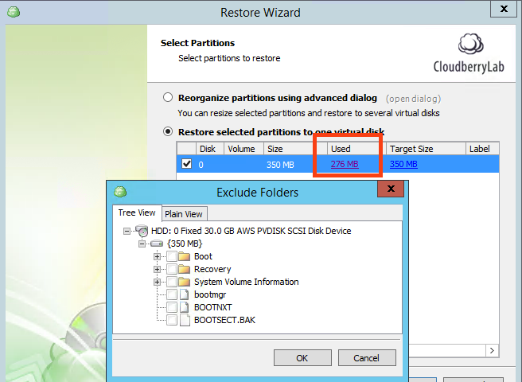Screen dimensions: 522x382
Task: Click the Disk column header
Action: click(x=210, y=149)
